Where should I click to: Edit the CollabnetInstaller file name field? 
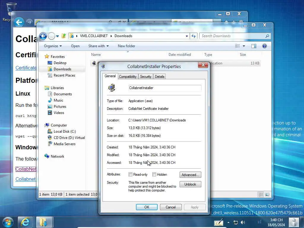[165, 88]
